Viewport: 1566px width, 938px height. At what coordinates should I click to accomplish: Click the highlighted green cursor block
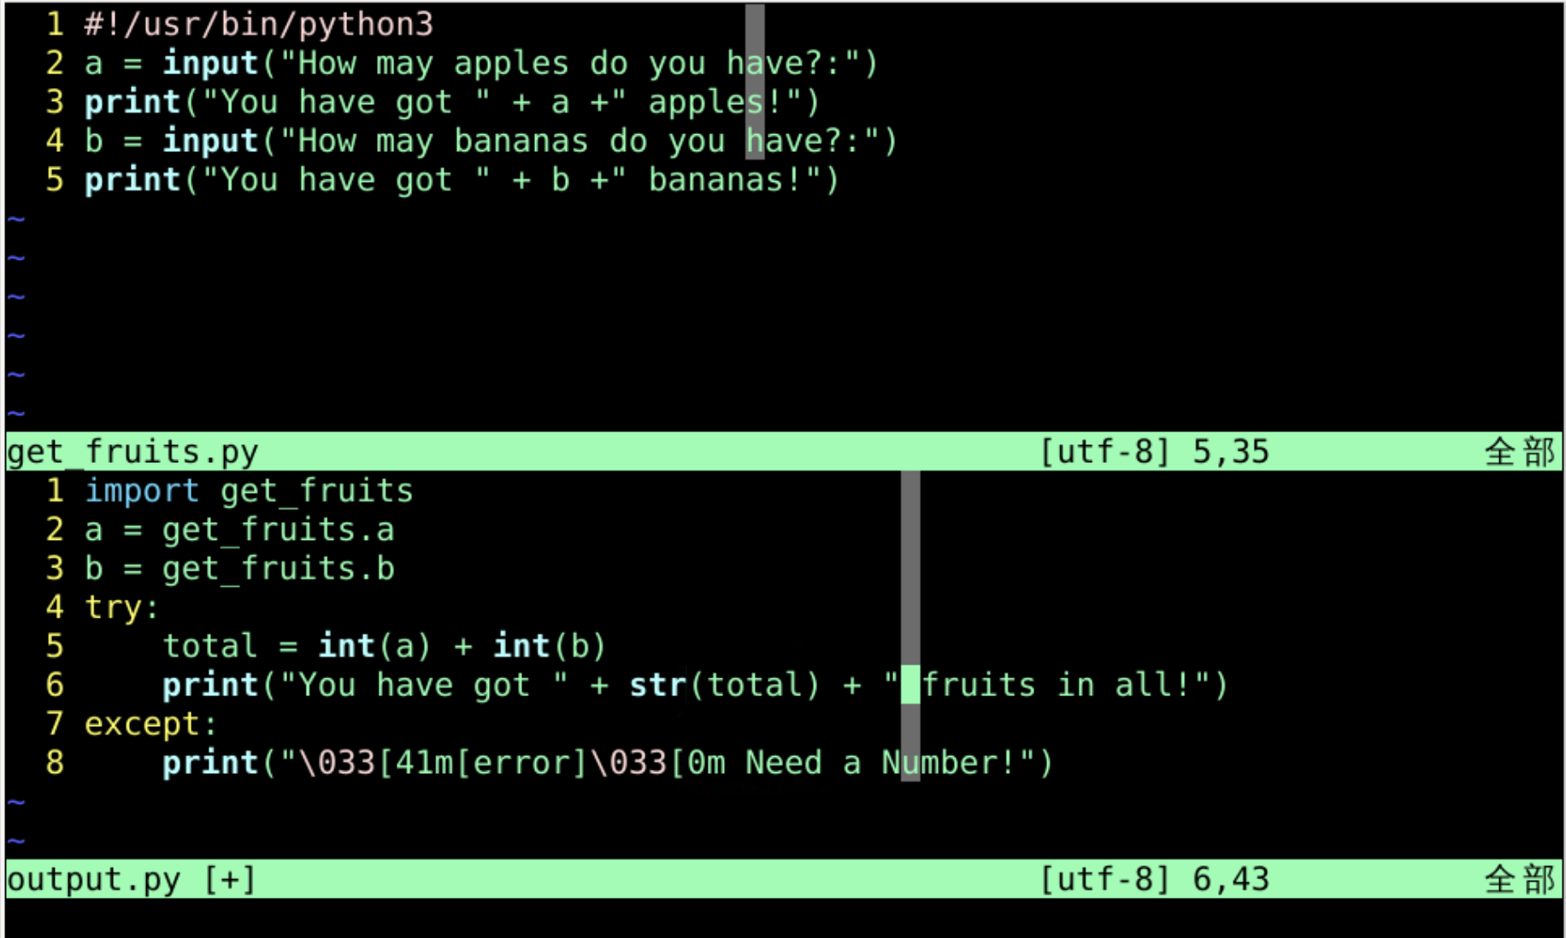pos(910,685)
